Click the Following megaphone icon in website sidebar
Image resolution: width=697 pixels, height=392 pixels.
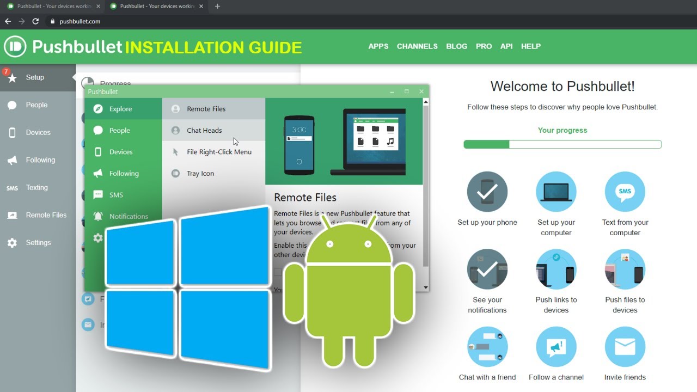(12, 160)
